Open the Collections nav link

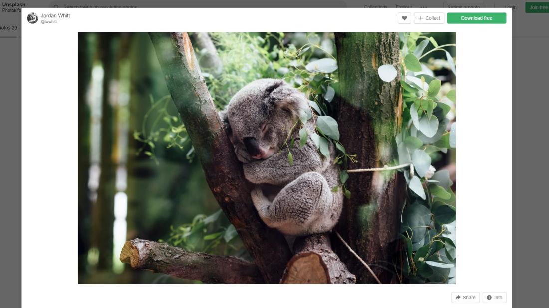pos(375,6)
